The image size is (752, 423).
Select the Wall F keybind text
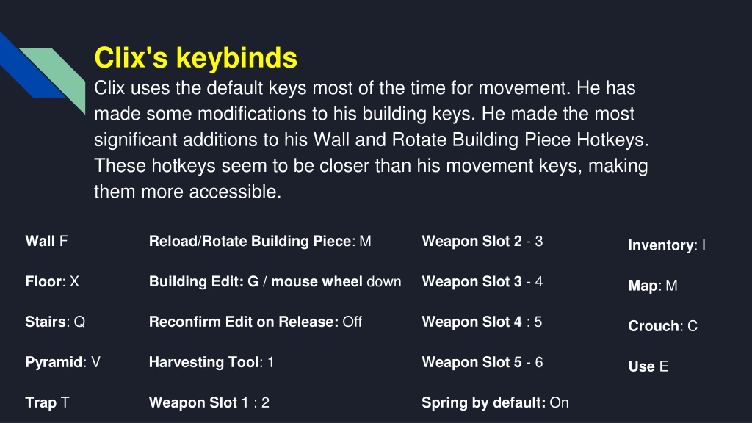[46, 241]
